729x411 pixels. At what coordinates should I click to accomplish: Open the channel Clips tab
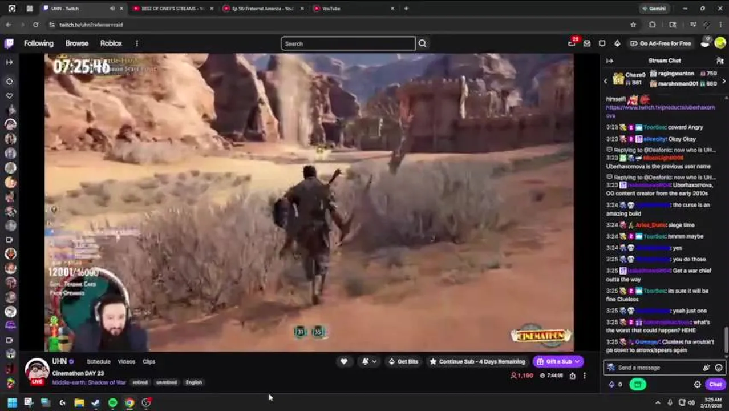(x=149, y=361)
